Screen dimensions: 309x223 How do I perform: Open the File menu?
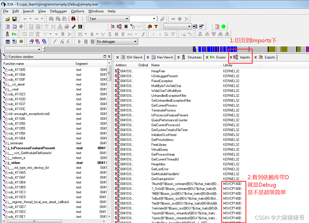pos(5,11)
